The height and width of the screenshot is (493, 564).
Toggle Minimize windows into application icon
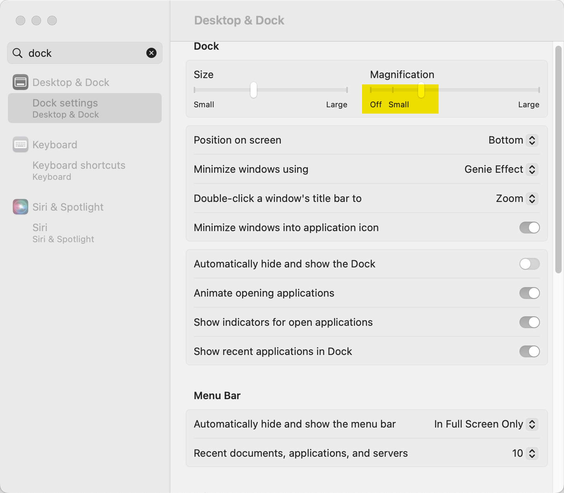tap(530, 228)
